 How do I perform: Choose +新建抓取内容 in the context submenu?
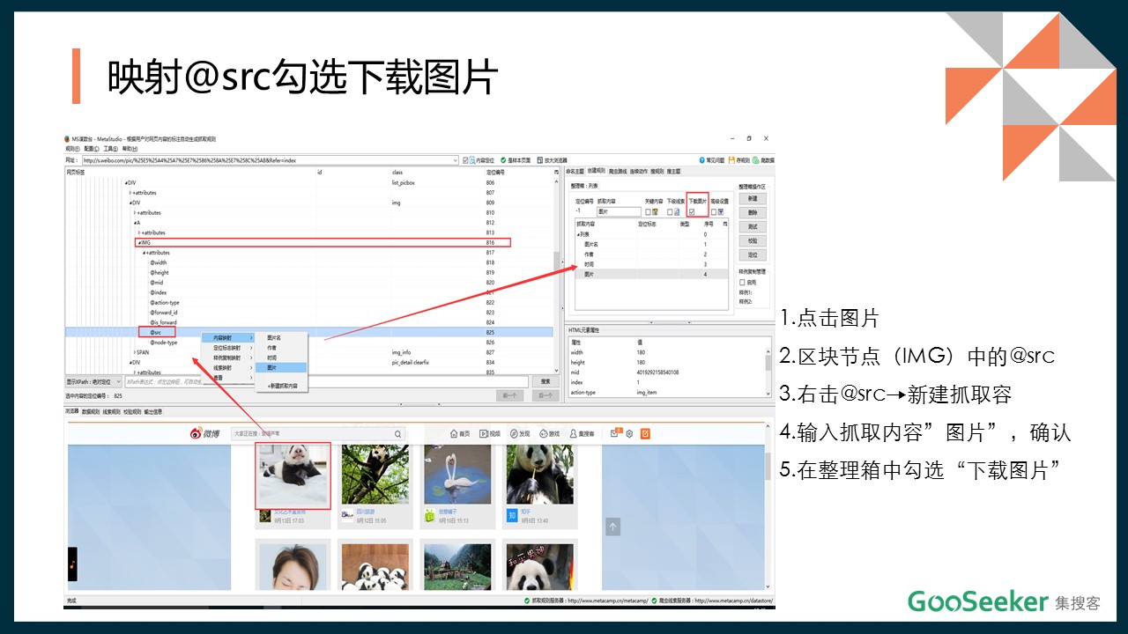pyautogui.click(x=282, y=386)
